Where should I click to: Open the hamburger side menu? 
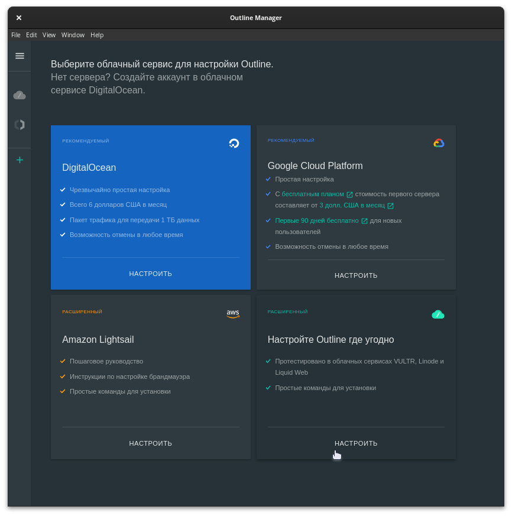[x=20, y=56]
